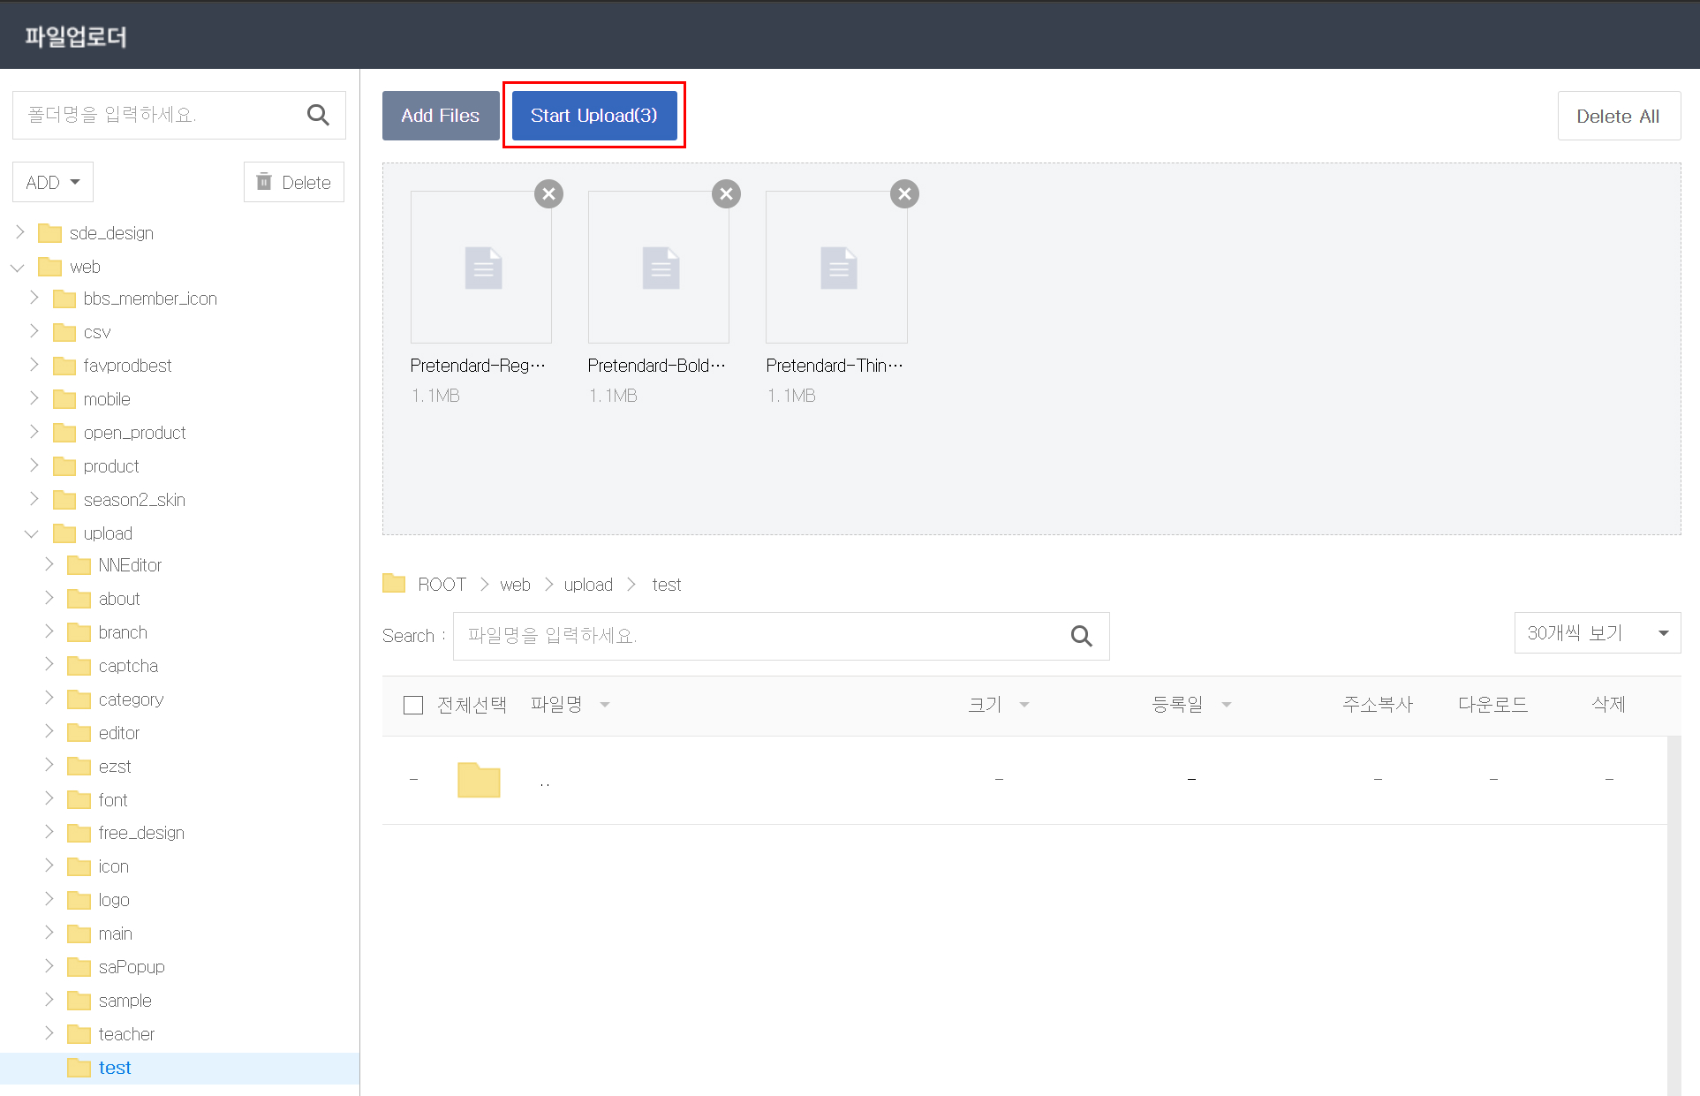
Task: Open the parent folder icon in file list
Action: 479,780
